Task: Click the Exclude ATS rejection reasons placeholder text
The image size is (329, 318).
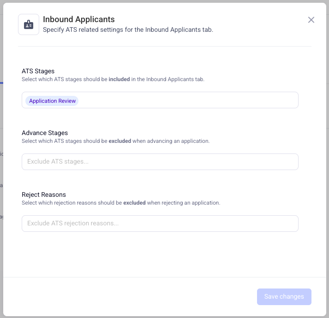Action: click(x=73, y=223)
